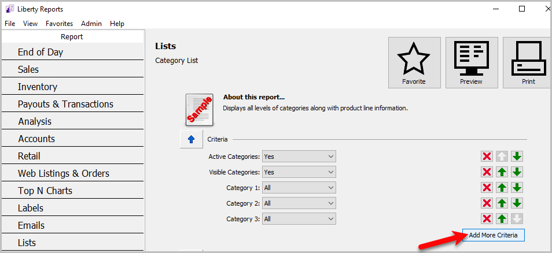The image size is (552, 253).
Task: Open the Category 1 dropdown
Action: (x=299, y=188)
